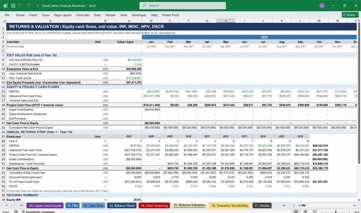Image resolution: width=361 pixels, height=213 pixels.
Task: Click the 2027 year header band
Action: 249,37
